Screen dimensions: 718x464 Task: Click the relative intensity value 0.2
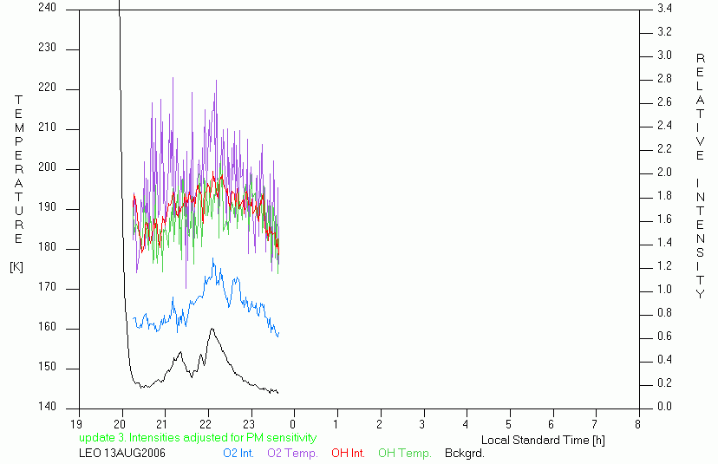664,383
